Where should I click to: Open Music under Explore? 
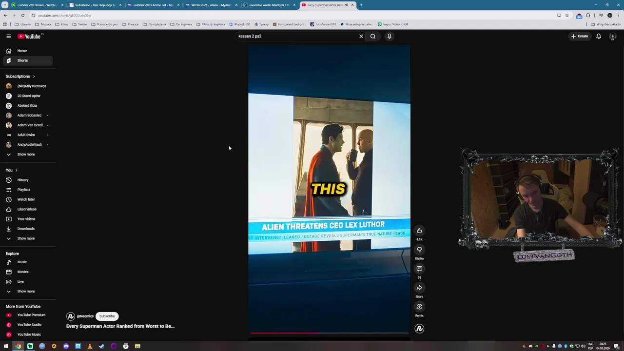pos(27,262)
